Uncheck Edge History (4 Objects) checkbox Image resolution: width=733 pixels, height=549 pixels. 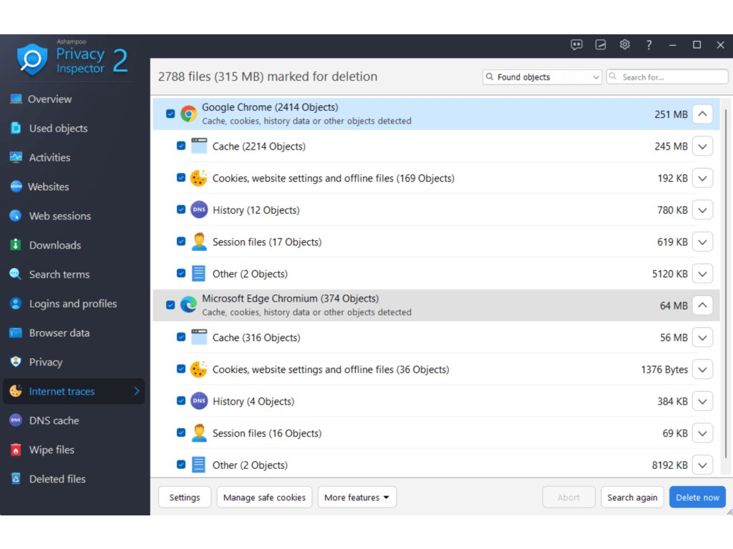[181, 400]
